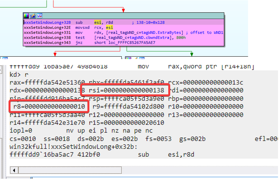Click the horizontal scrollbar left arrow
Image resolution: width=280 pixels, height=179 pixels.
coord(14,170)
